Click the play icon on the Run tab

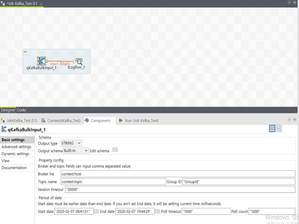[x=120, y=121]
